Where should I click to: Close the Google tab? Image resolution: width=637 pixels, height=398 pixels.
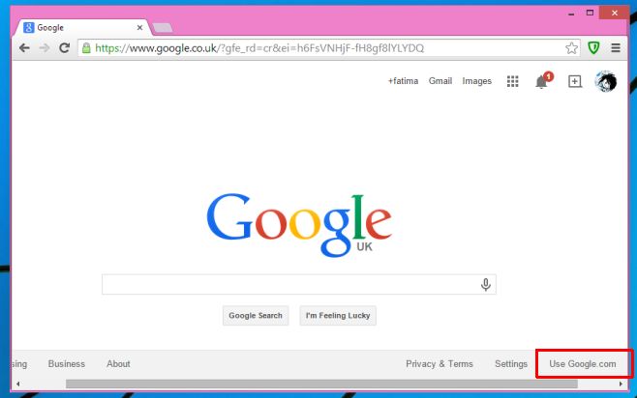139,28
